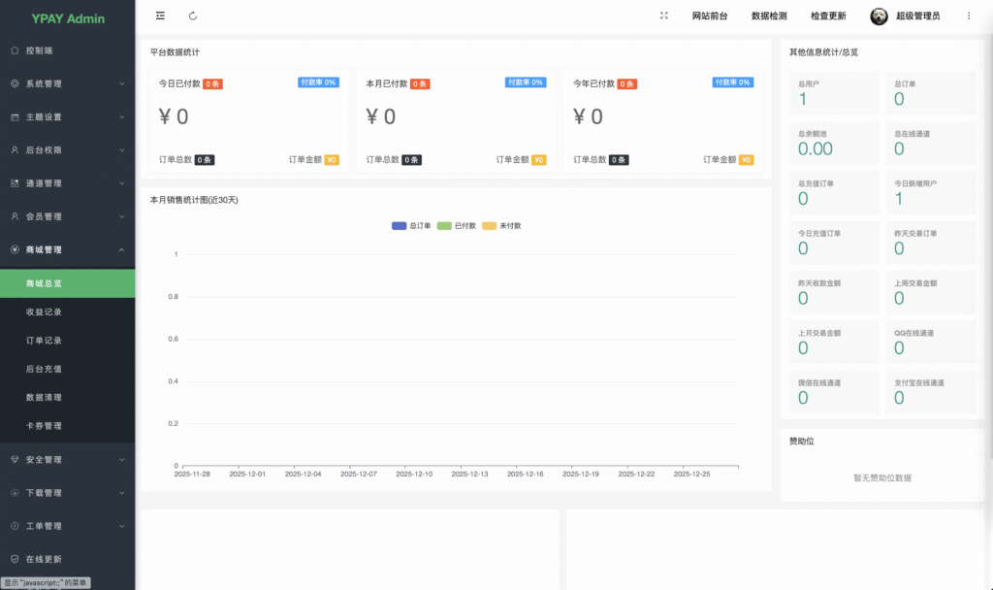This screenshot has width=993, height=590.
Task: Click the administrator avatar image
Action: 879,16
